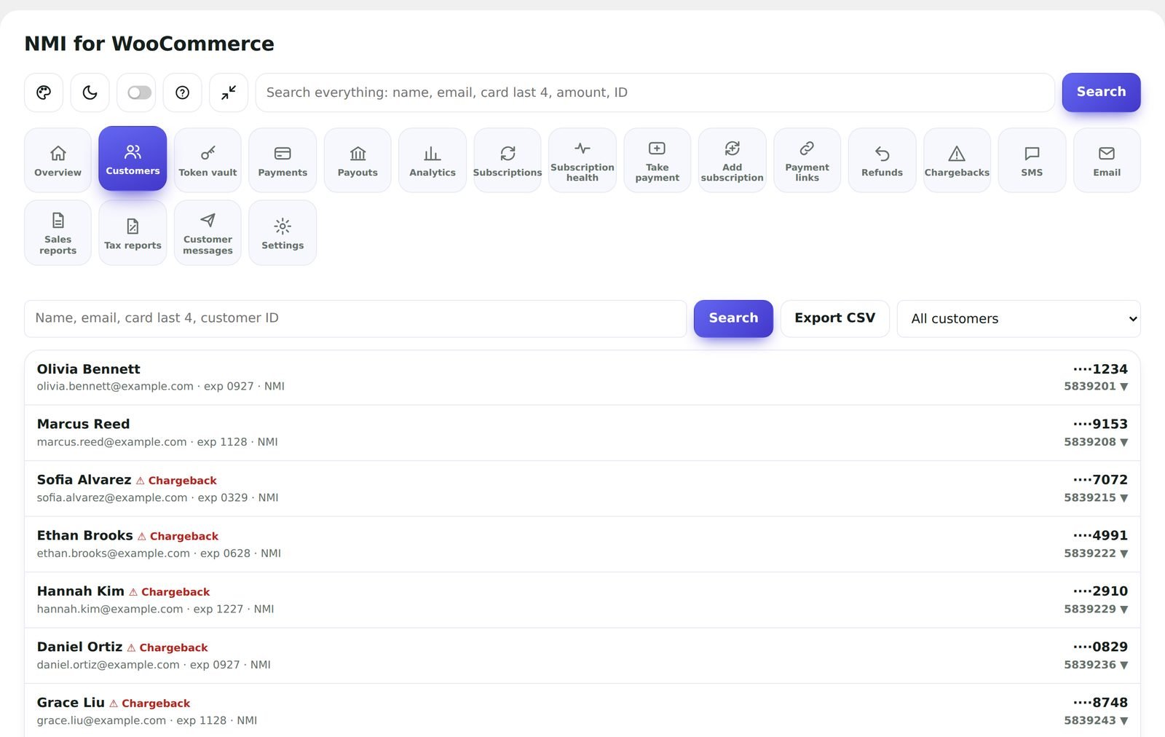Click the collapse arrows icon
The width and height of the screenshot is (1165, 737).
pyautogui.click(x=229, y=92)
